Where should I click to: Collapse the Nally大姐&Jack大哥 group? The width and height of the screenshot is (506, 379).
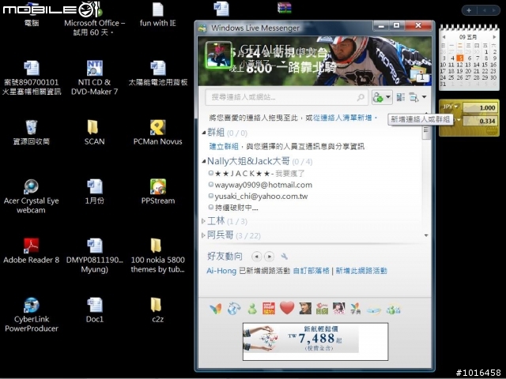point(204,161)
